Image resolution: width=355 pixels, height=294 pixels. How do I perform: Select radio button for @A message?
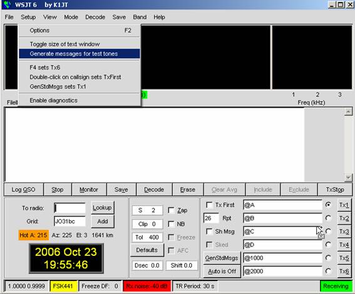[x=328, y=205]
